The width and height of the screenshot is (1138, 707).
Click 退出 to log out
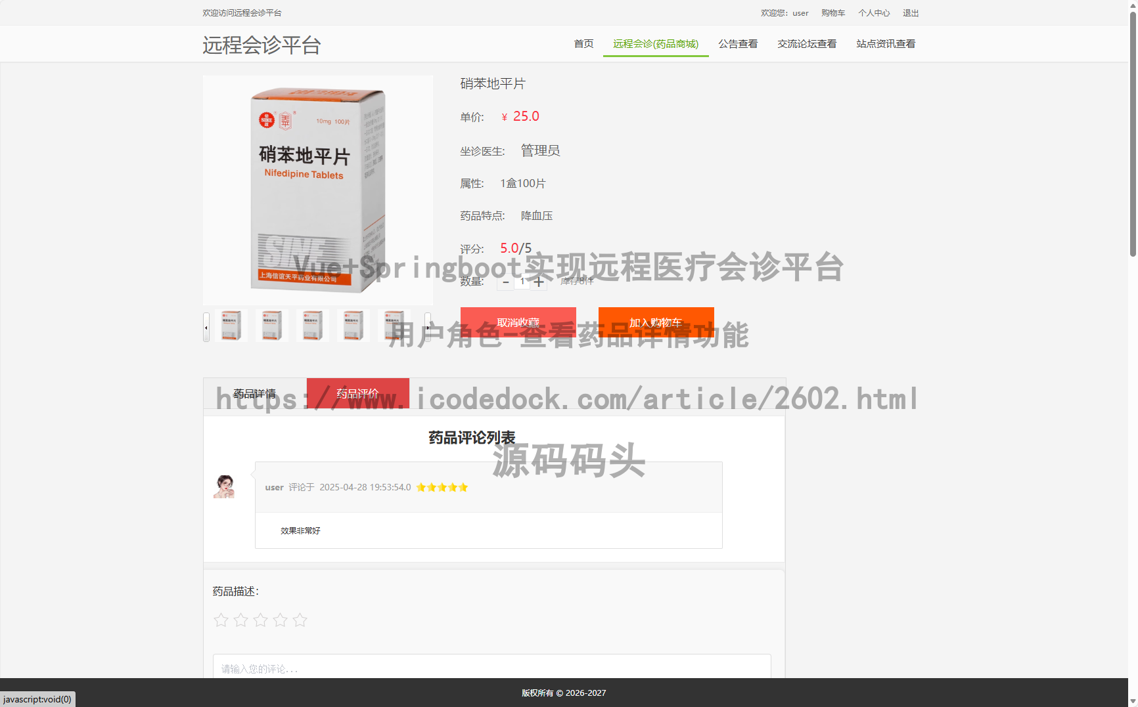[x=910, y=12]
